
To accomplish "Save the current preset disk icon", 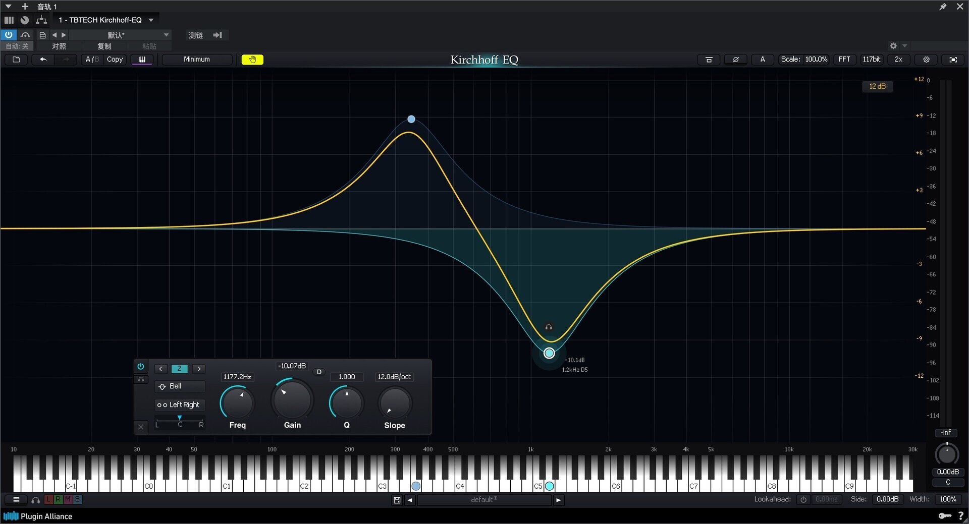I will [397, 500].
